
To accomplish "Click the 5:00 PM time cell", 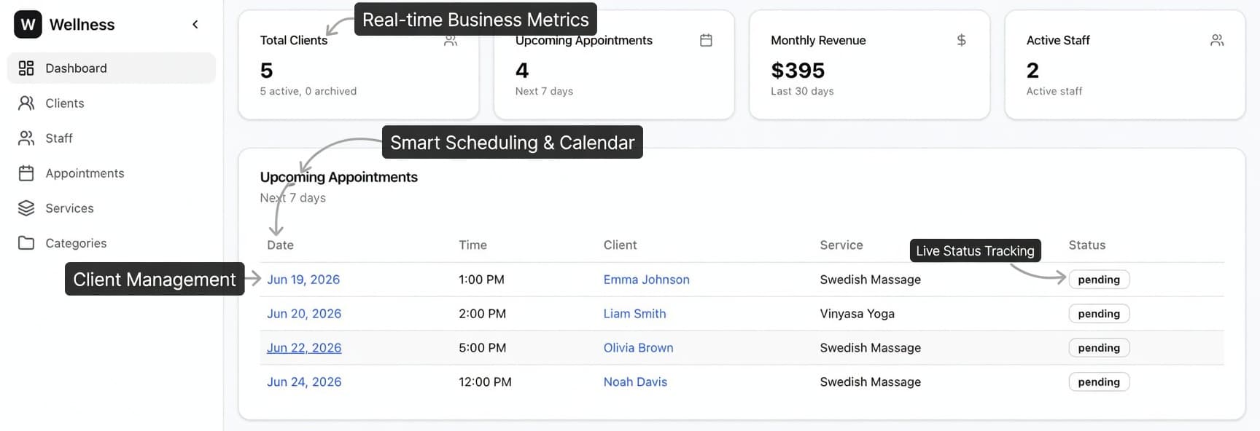I will point(482,348).
